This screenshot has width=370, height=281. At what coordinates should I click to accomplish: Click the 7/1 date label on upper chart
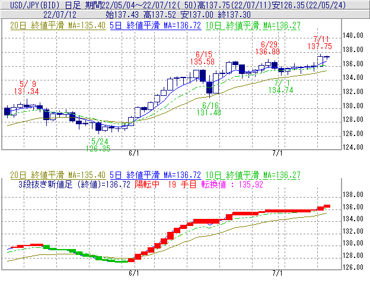coord(277,153)
